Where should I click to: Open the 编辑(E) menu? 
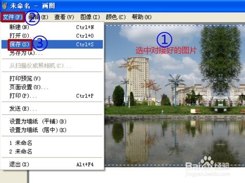pyautogui.click(x=38, y=17)
